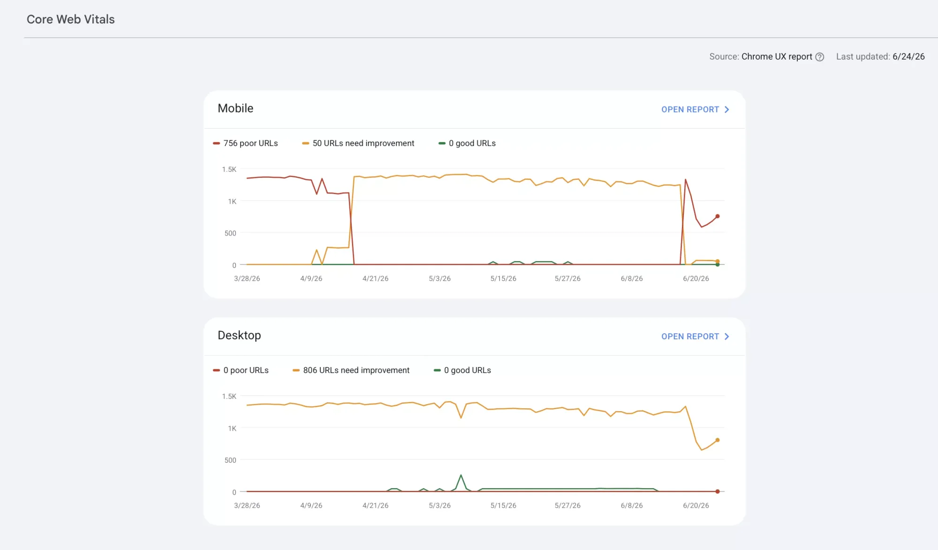Click 3/28/26 date label on Desktop chart

pyautogui.click(x=247, y=506)
